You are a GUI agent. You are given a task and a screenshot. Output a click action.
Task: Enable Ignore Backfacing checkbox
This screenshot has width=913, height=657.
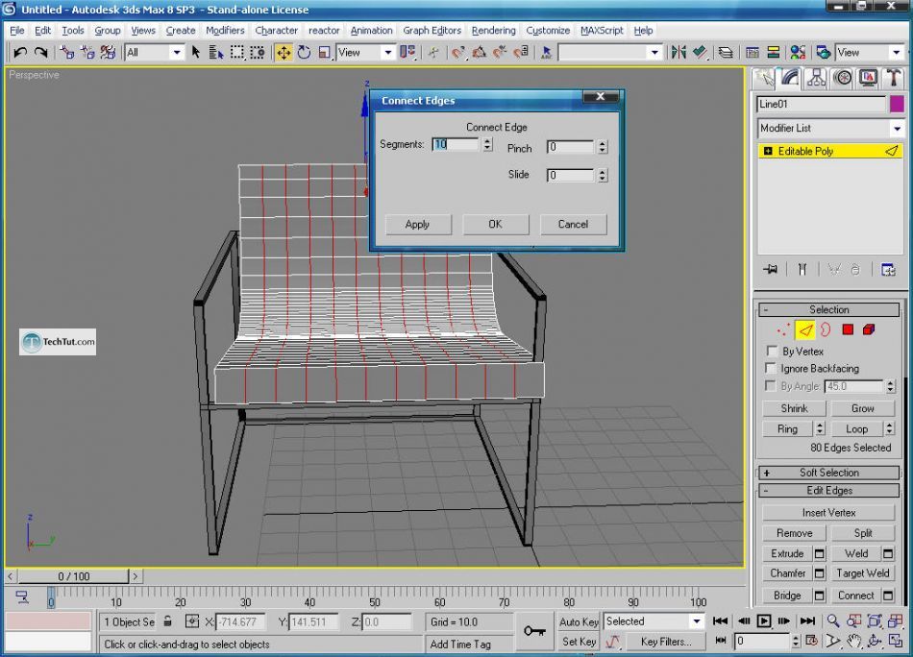(x=771, y=368)
